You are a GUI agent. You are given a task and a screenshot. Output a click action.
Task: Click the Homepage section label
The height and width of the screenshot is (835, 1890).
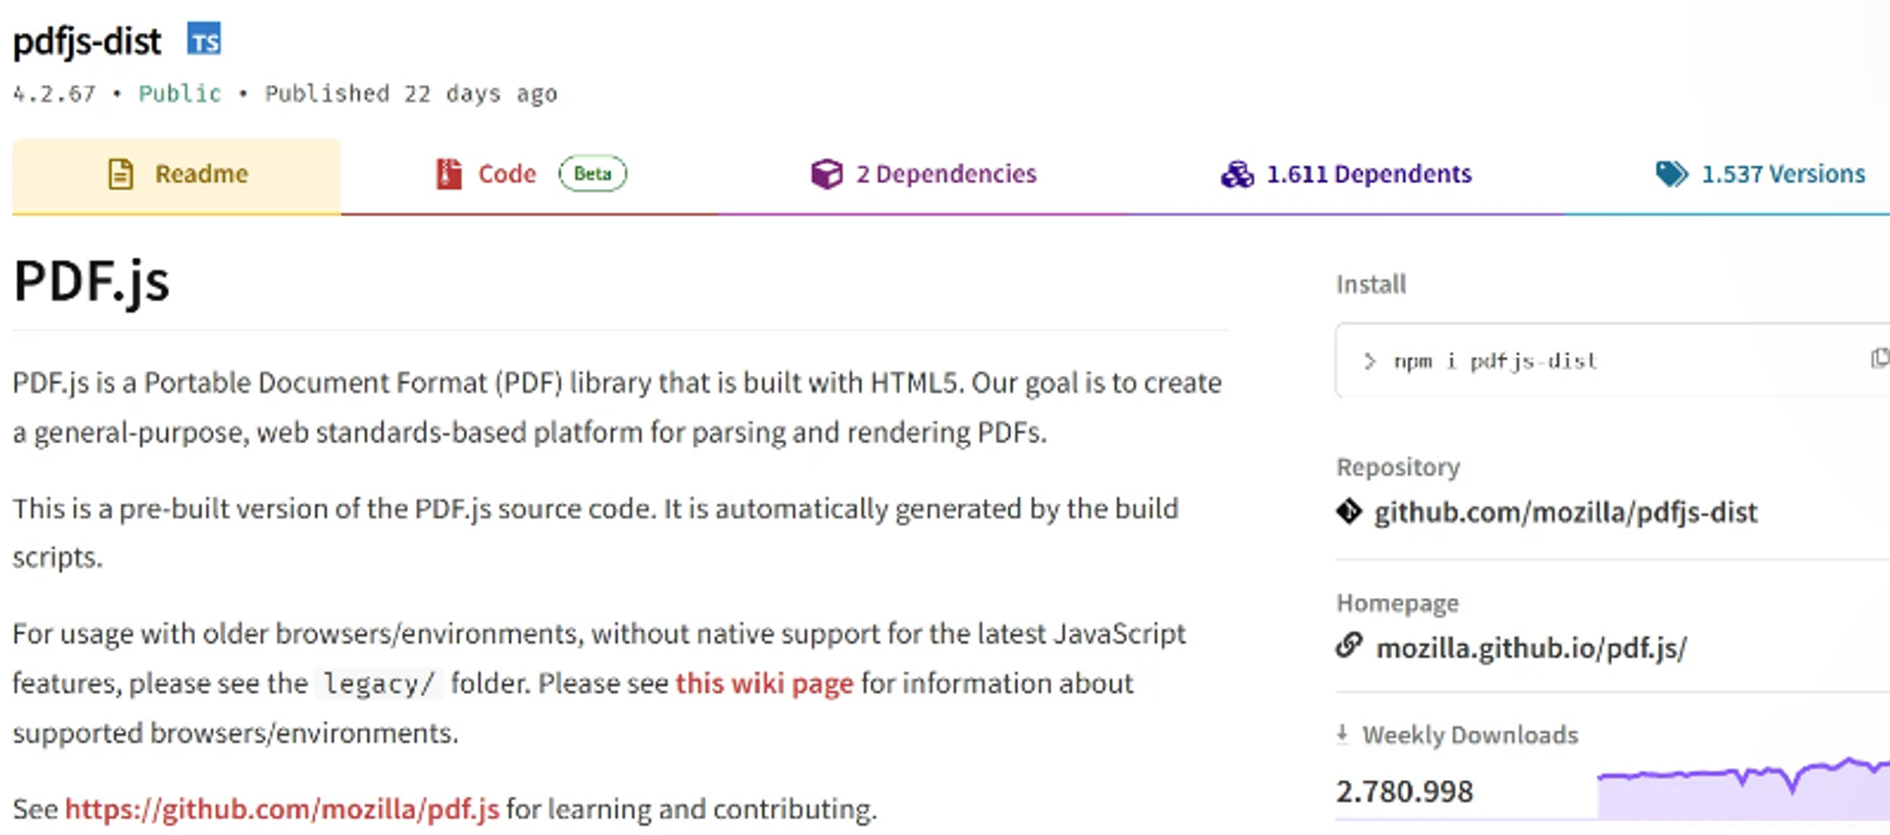point(1397,603)
